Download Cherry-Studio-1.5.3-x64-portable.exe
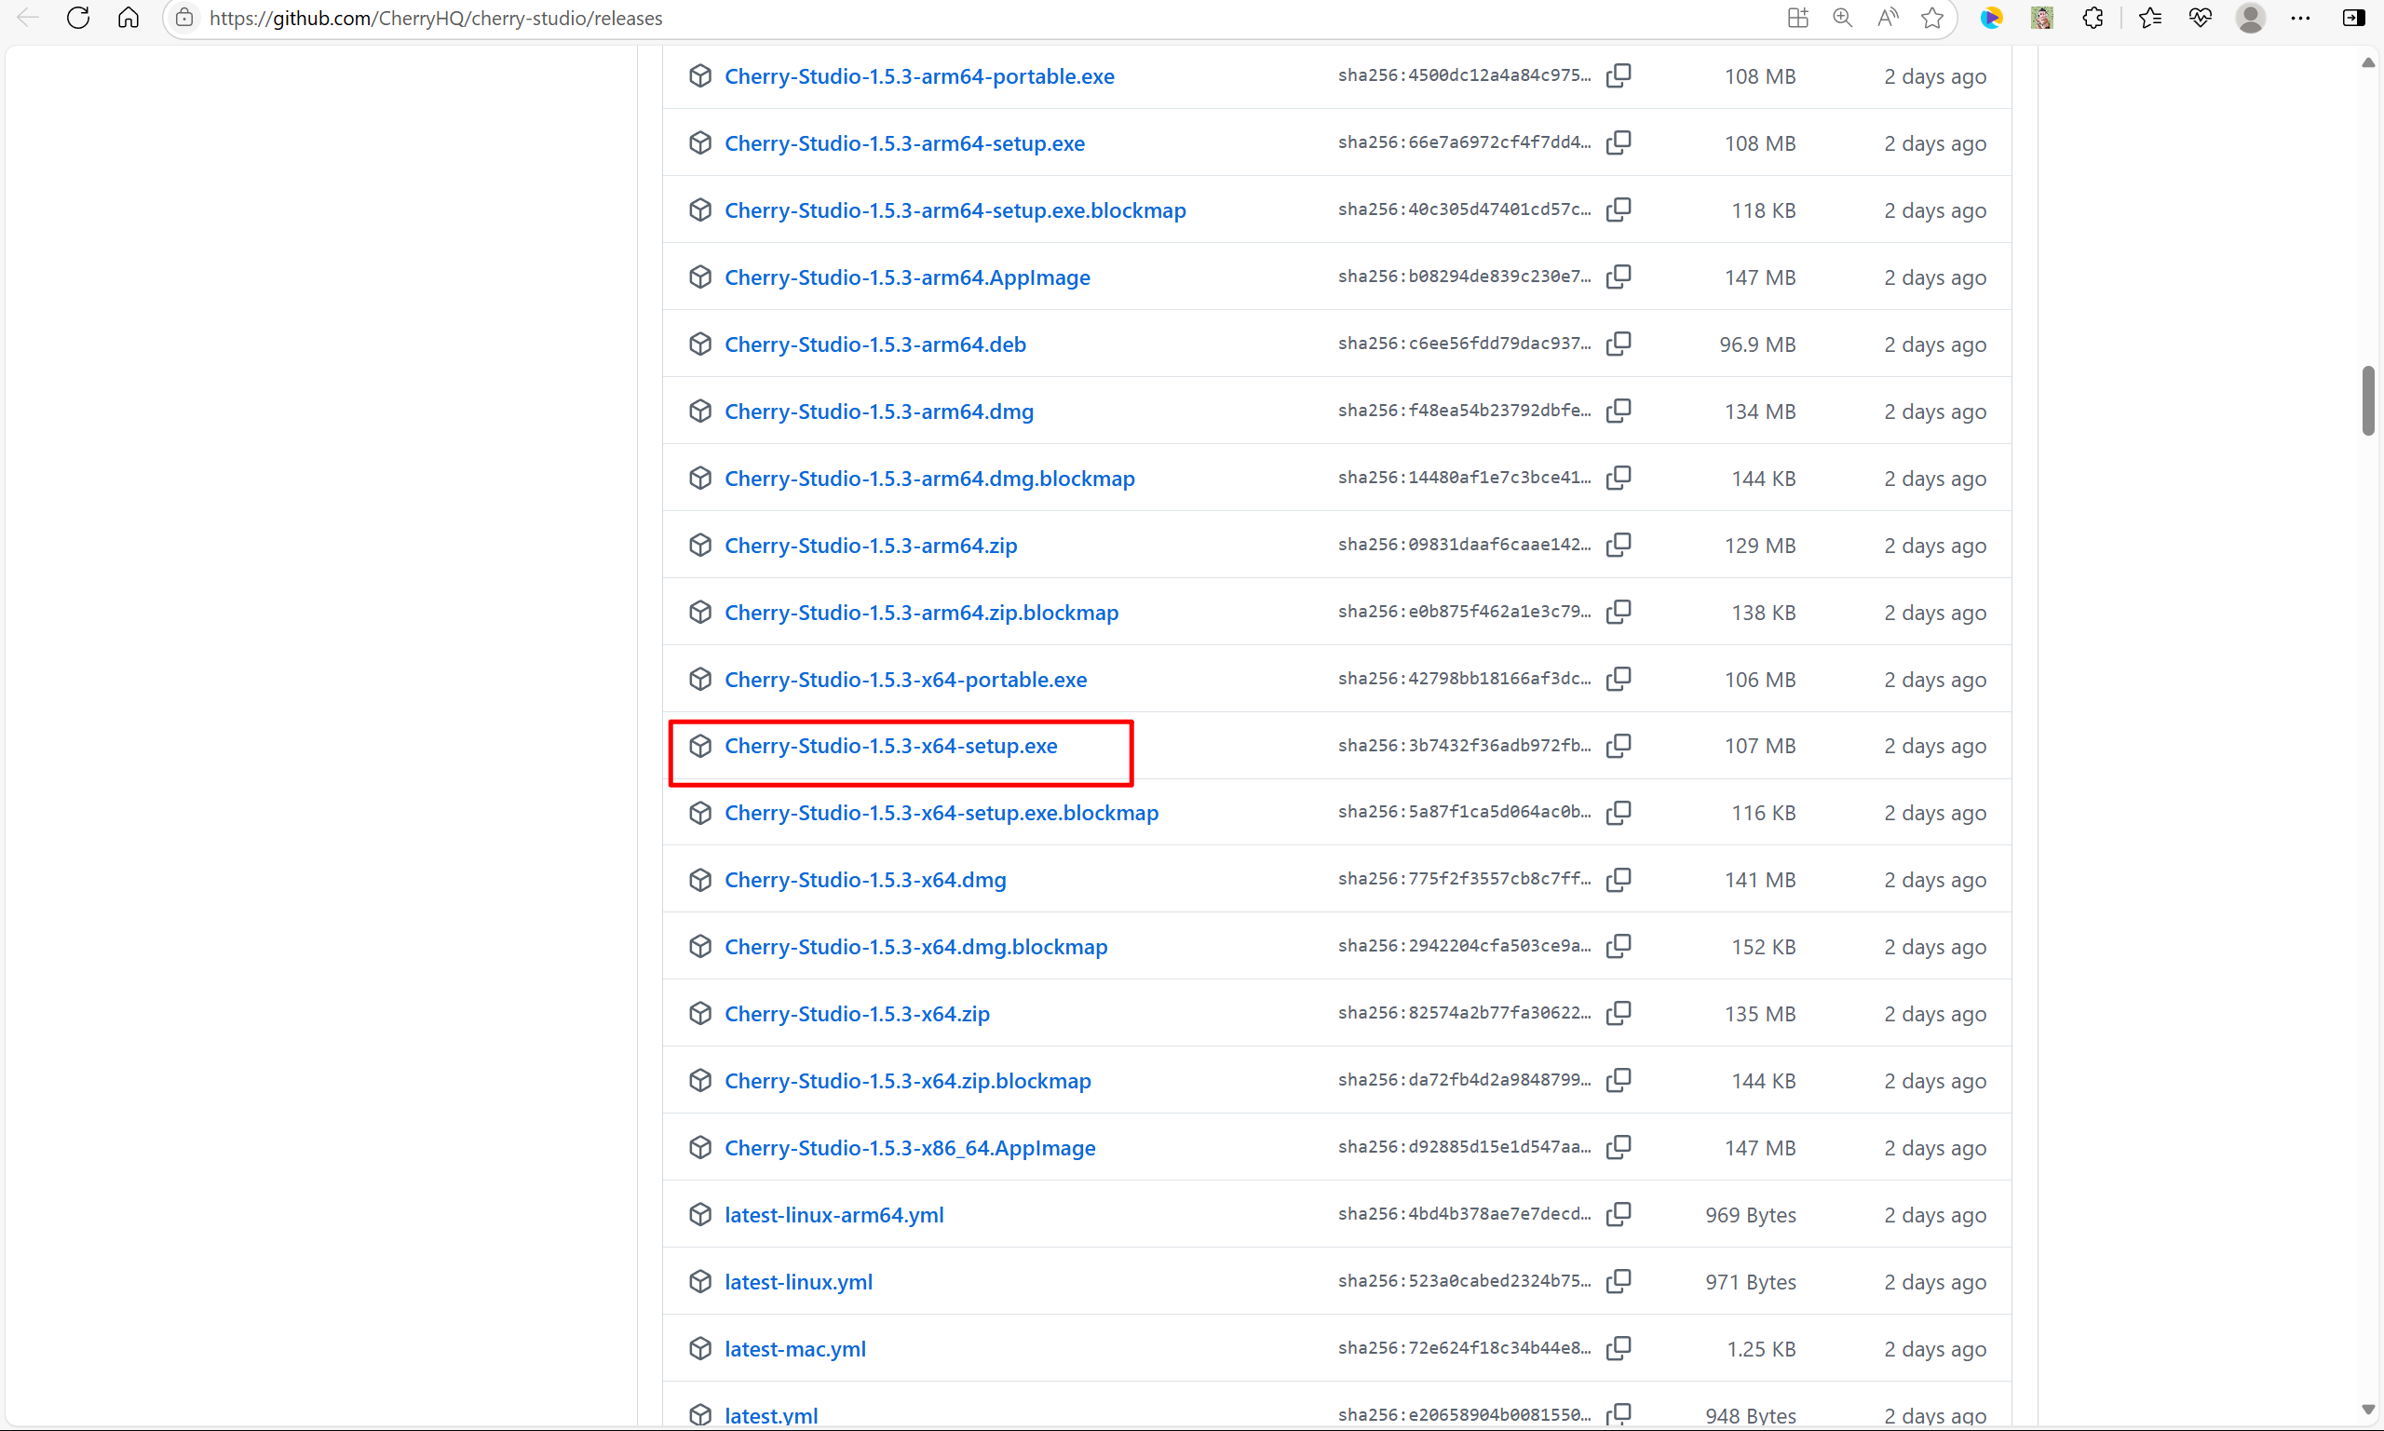The image size is (2384, 1431). click(904, 679)
